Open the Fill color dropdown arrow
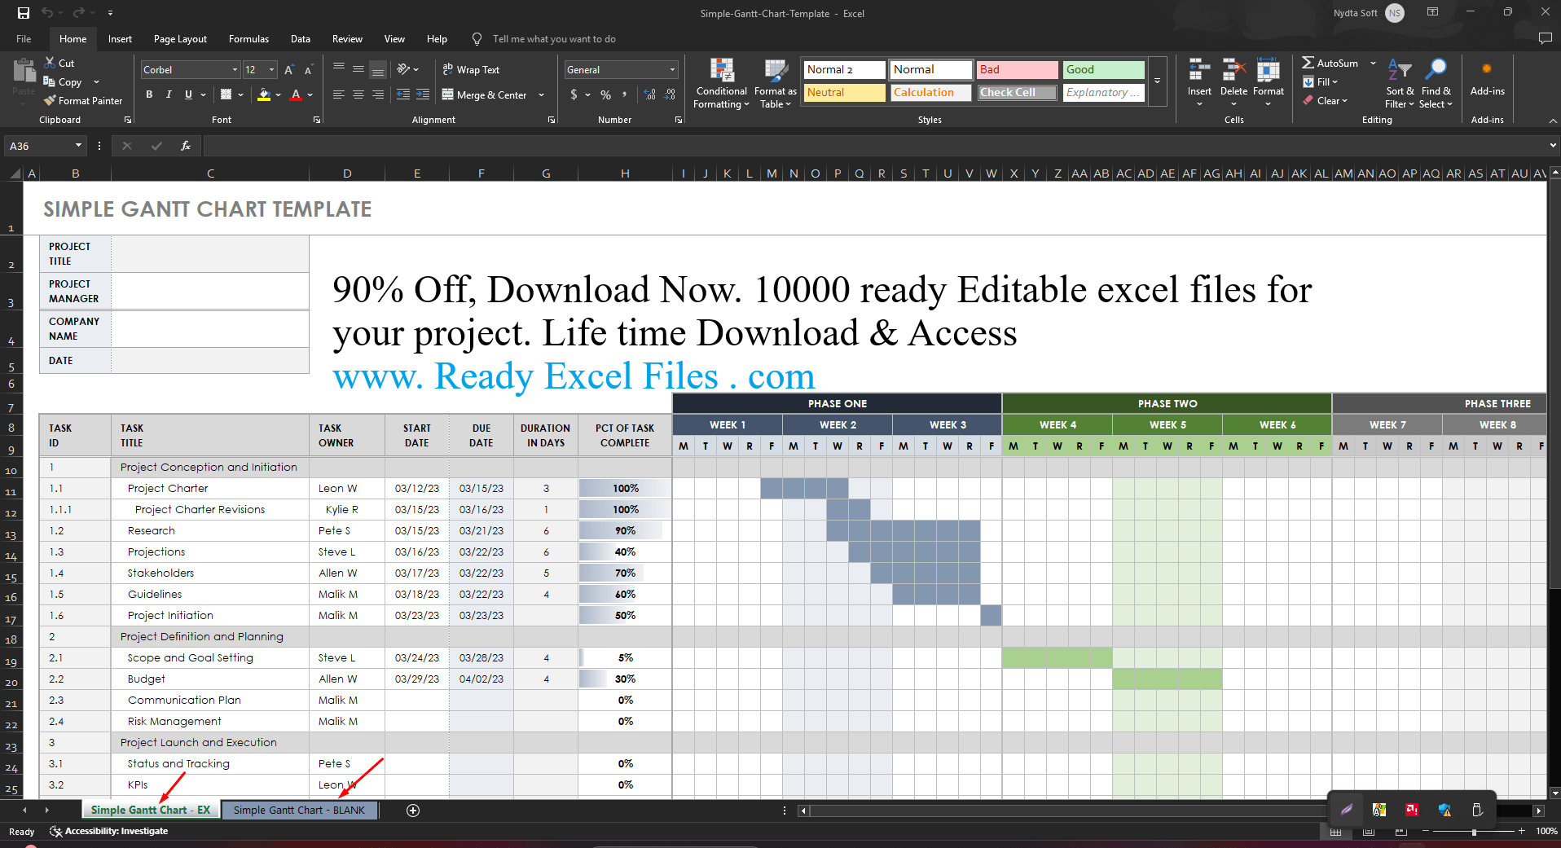Screen dimensions: 1561x848 tap(279, 94)
